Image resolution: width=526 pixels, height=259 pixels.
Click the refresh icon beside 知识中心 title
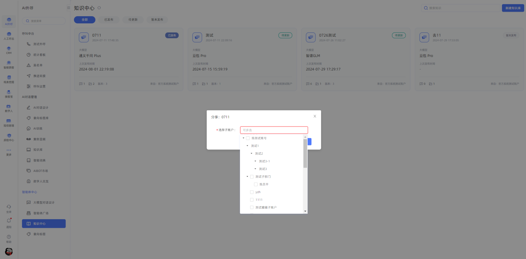[x=99, y=8]
